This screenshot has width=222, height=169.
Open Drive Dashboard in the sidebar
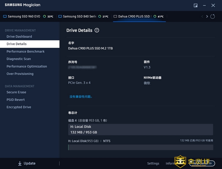tap(19, 36)
